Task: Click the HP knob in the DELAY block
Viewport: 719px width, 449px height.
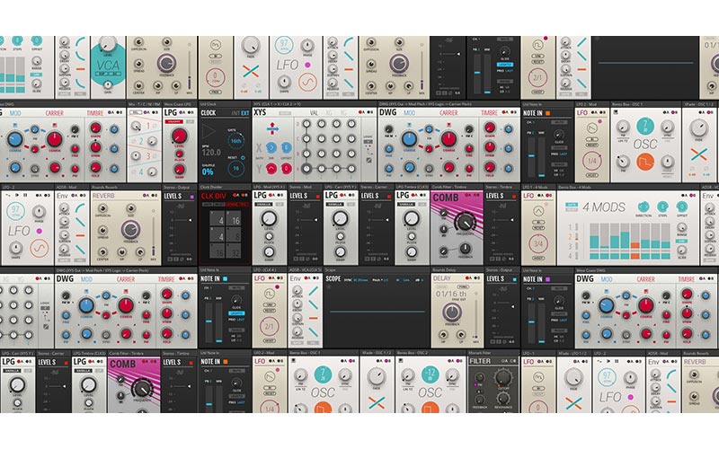Action: pos(443,335)
